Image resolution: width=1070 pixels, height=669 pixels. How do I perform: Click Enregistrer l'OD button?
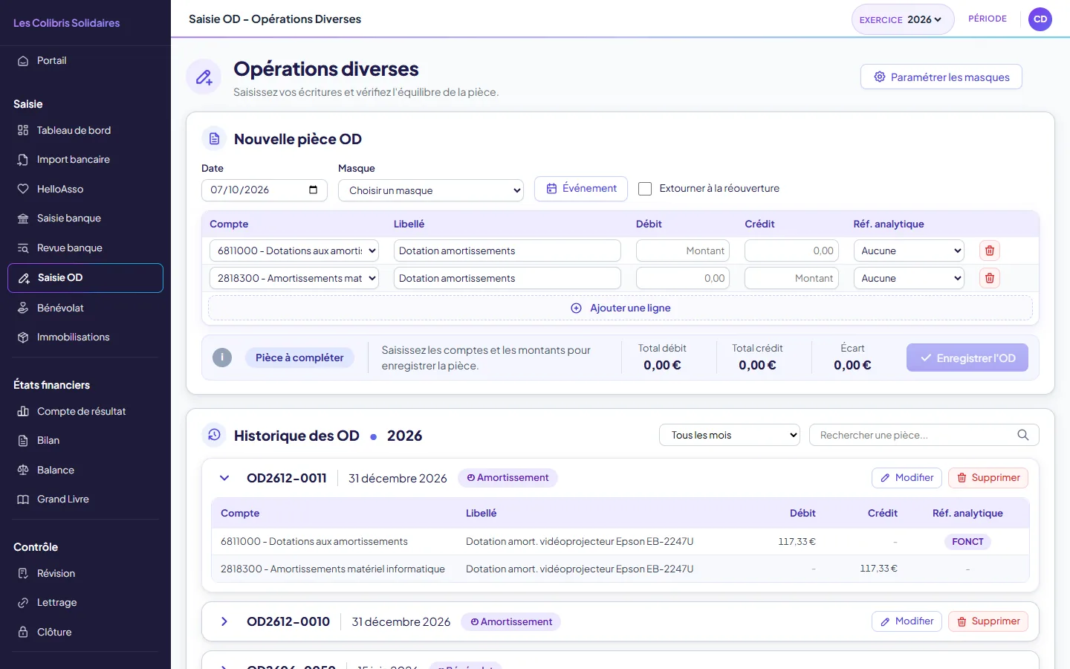click(967, 358)
